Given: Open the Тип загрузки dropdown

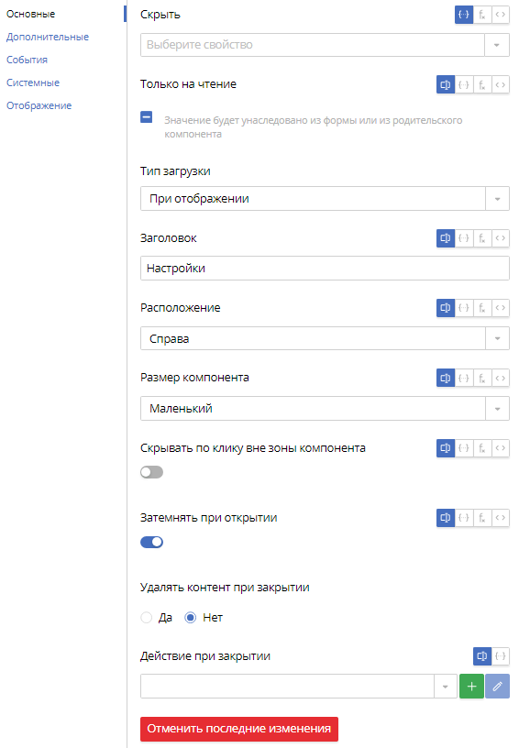Looking at the screenshot, I should tap(325, 198).
